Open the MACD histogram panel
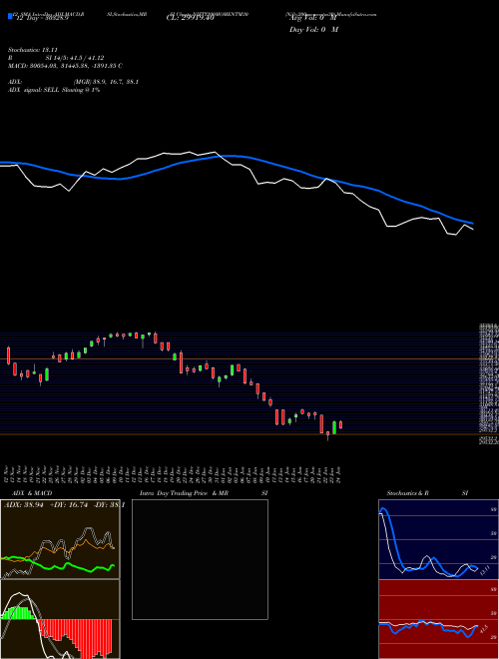 coord(60,619)
